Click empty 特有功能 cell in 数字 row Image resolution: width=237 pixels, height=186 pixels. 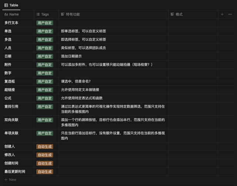114,73
